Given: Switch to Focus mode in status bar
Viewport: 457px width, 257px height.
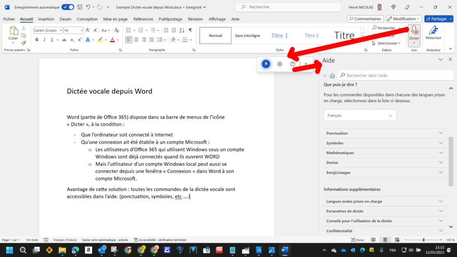Looking at the screenshot, I should coord(358,240).
